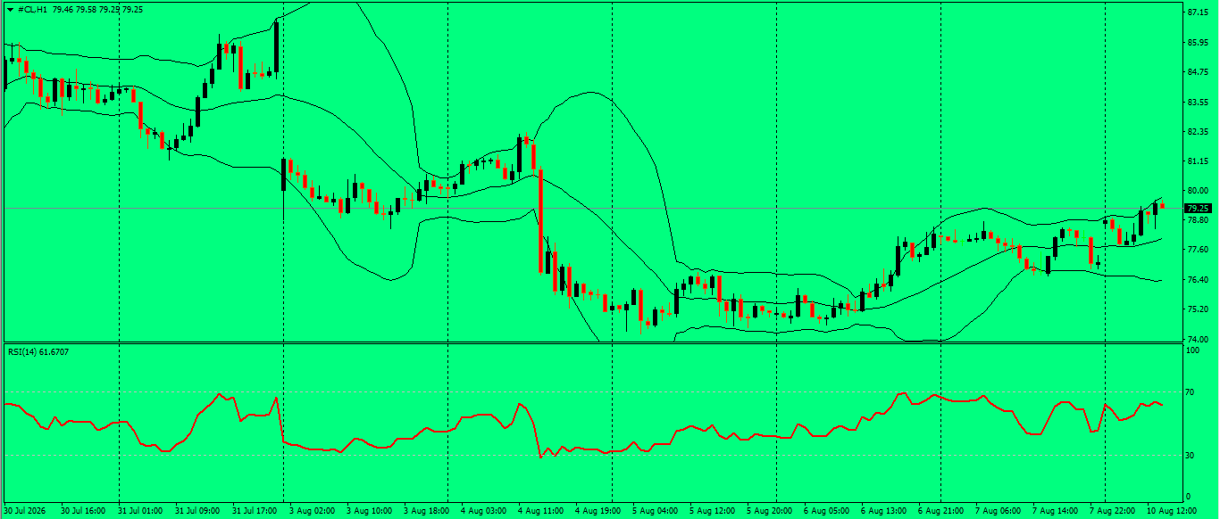This screenshot has height=519, width=1220.
Task: Click the 31 Jul 17:00 time label
Action: [x=255, y=511]
